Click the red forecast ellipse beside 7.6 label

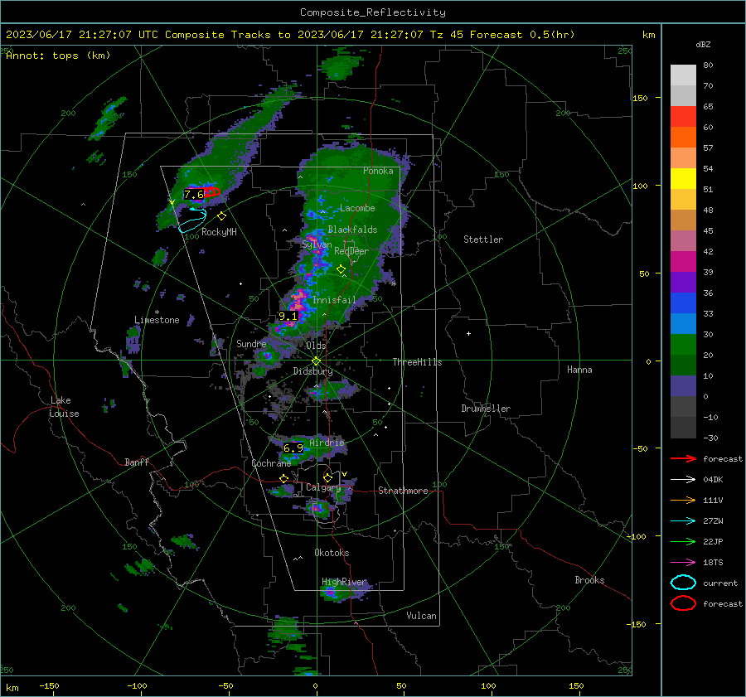[212, 191]
